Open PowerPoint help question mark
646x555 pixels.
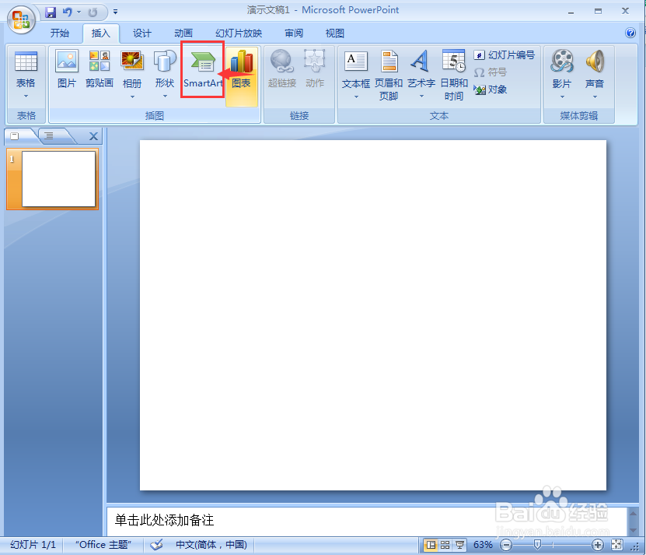pyautogui.click(x=630, y=33)
